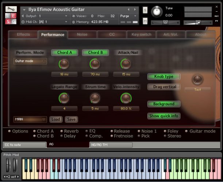Viewport: 223px width, 182px height.
Task: Click the Chord A time knob
Action: pos(64,64)
